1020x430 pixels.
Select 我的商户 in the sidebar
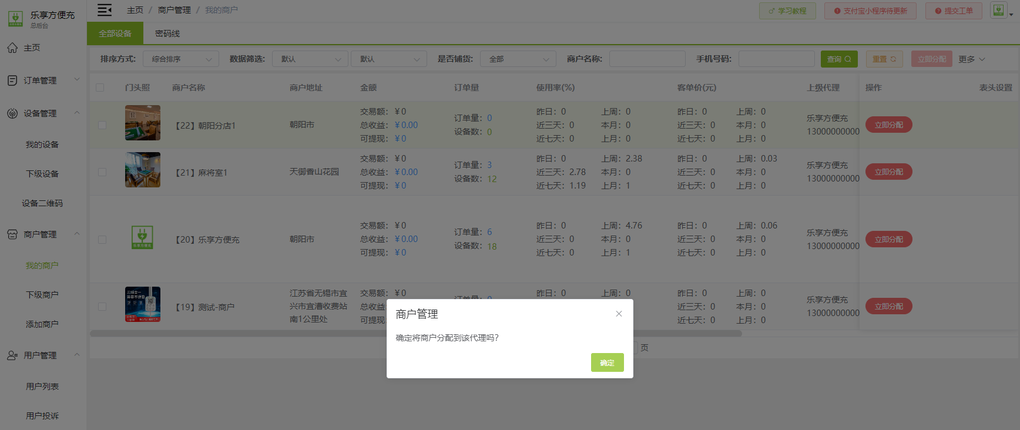click(42, 266)
